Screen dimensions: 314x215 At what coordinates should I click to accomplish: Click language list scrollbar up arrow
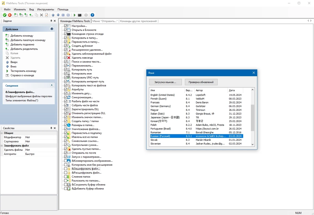253,90
